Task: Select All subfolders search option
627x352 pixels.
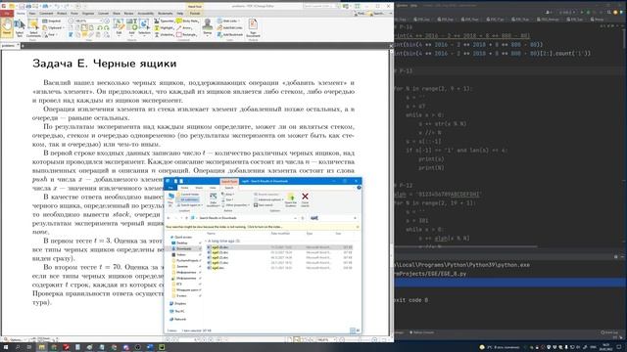Action: coord(188,199)
